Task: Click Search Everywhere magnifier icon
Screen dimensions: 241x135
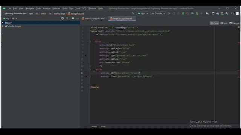Action: 233,13
